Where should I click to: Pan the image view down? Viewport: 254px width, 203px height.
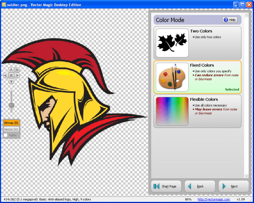[x=11, y=81]
